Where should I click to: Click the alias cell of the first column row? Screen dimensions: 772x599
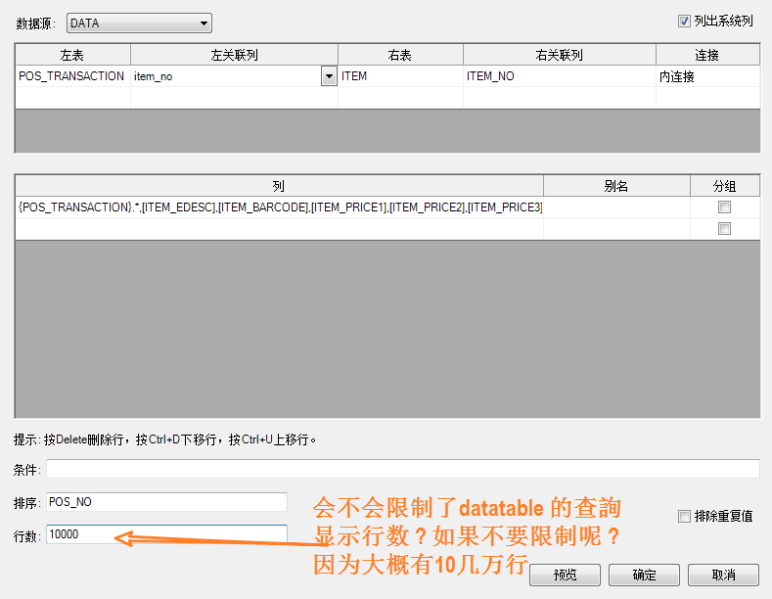tap(616, 207)
